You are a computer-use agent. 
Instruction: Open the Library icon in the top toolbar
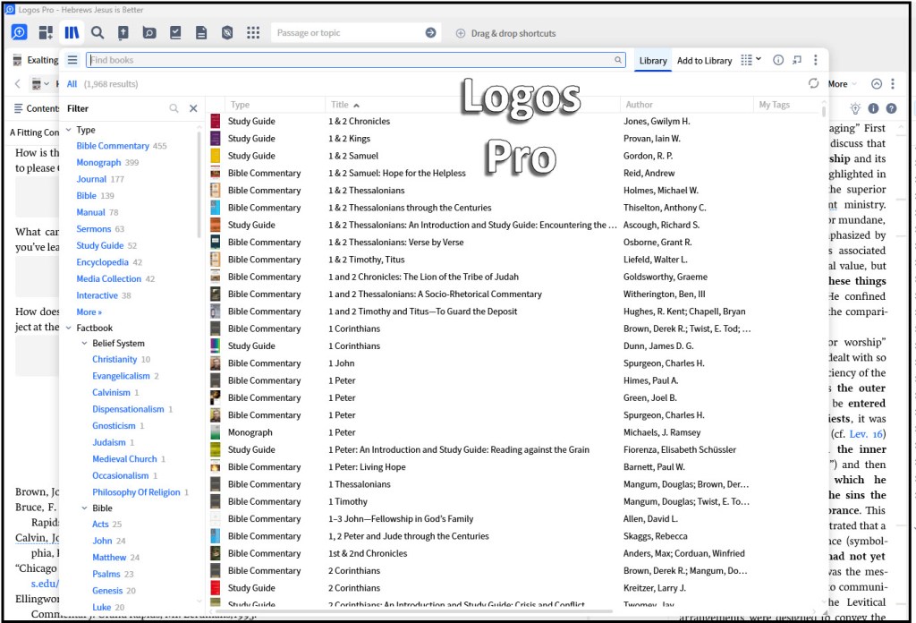pyautogui.click(x=72, y=33)
